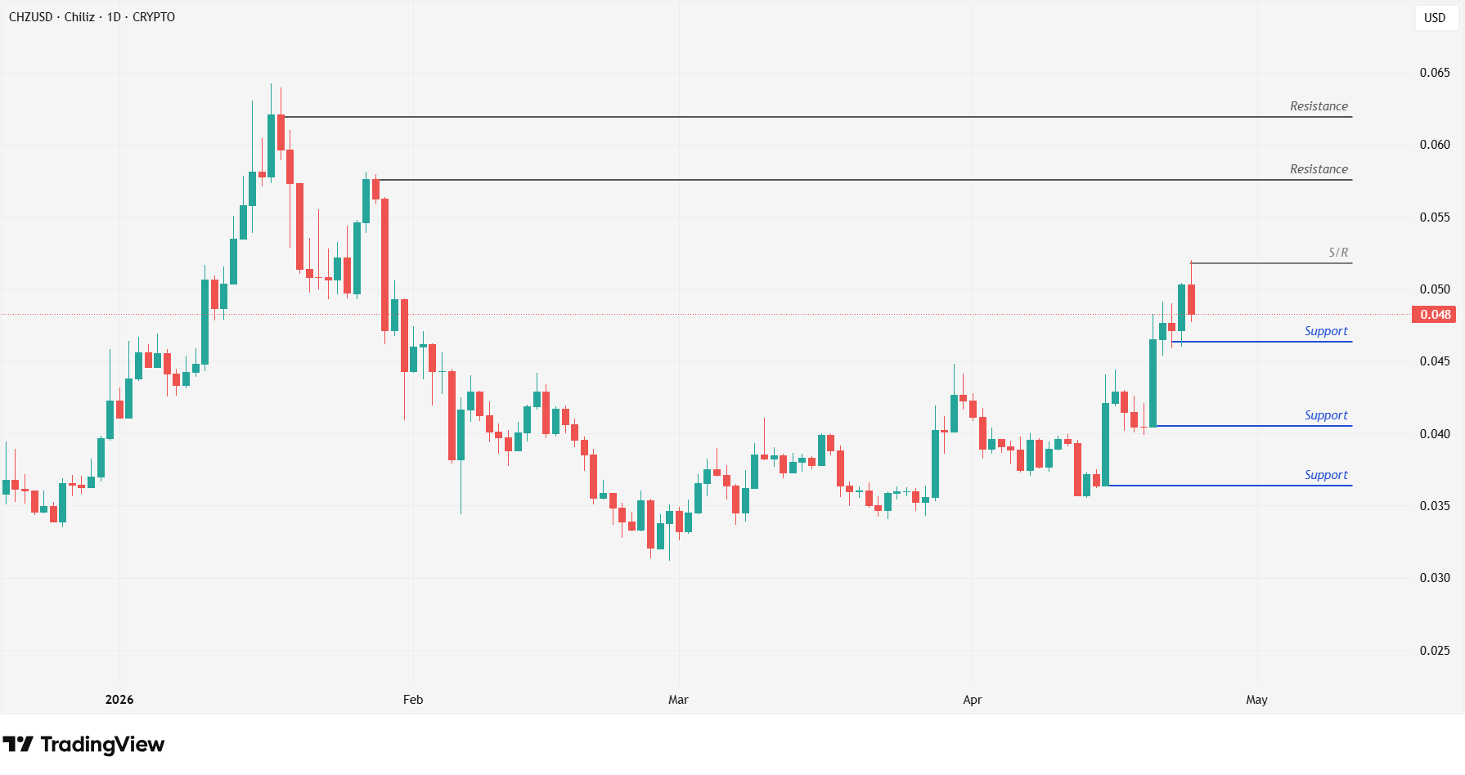Click the lower Resistance label near 0.0575

[x=1319, y=169]
